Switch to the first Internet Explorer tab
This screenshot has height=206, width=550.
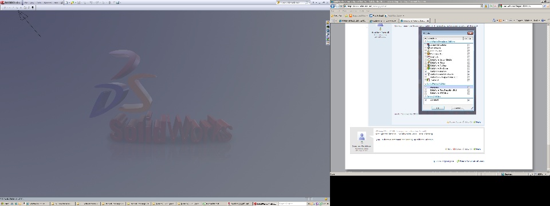[352, 21]
